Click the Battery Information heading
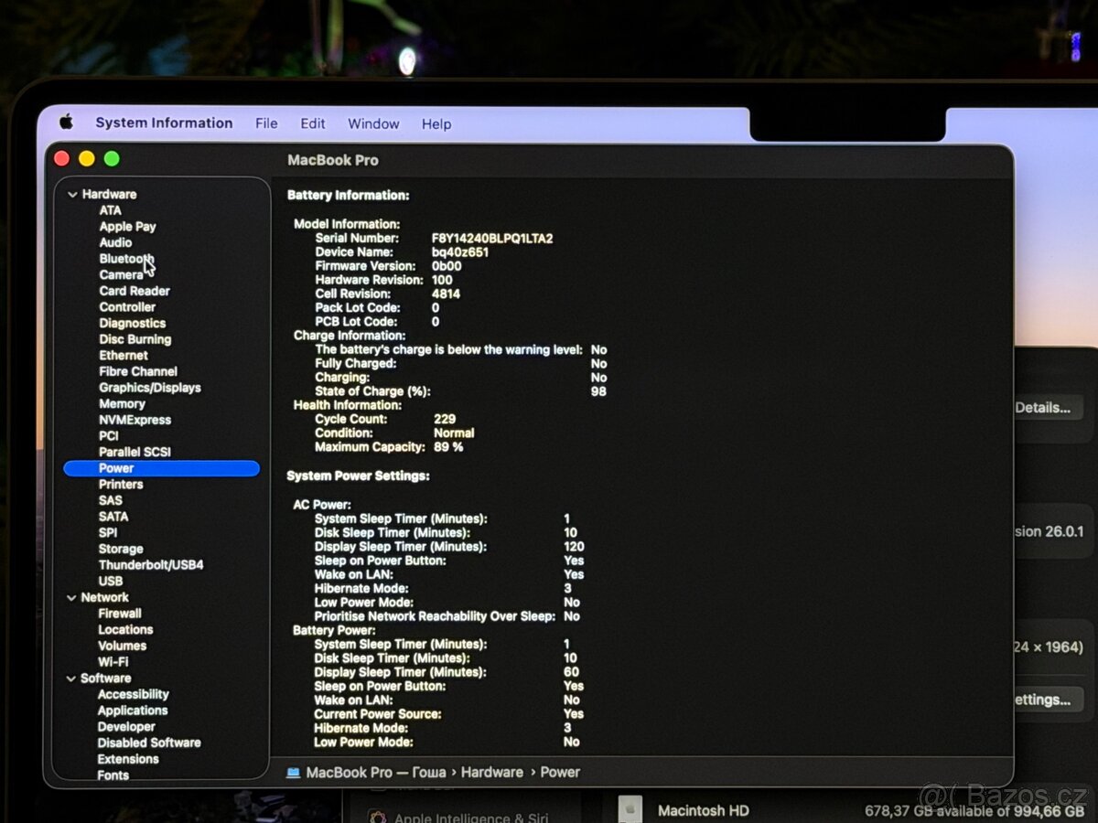1098x823 pixels. click(348, 196)
